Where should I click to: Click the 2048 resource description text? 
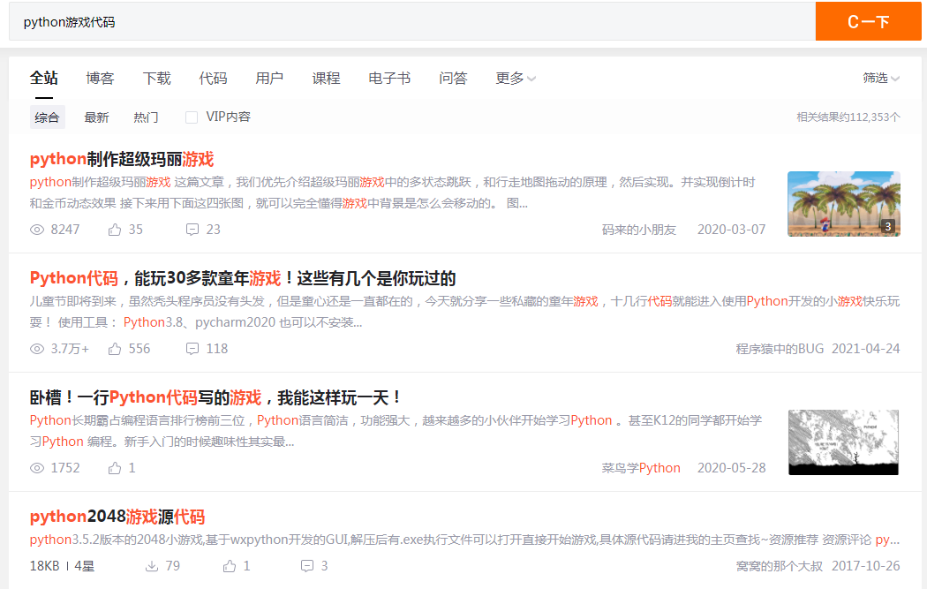click(464, 540)
